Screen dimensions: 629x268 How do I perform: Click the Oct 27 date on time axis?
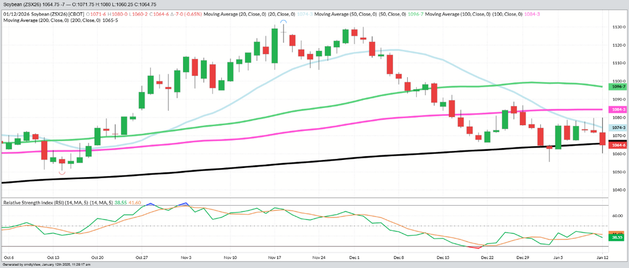(141, 258)
